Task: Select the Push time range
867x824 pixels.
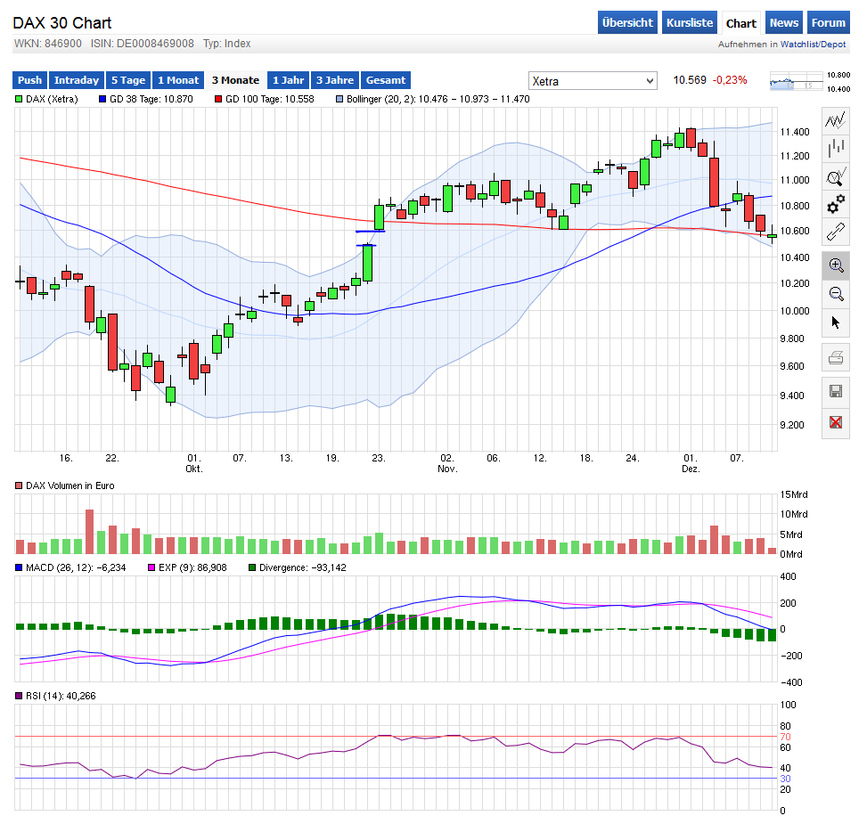Action: (x=30, y=80)
